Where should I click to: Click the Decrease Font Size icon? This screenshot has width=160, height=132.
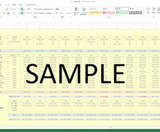tap(16, 9)
